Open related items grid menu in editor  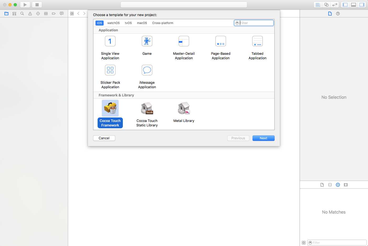point(72,13)
